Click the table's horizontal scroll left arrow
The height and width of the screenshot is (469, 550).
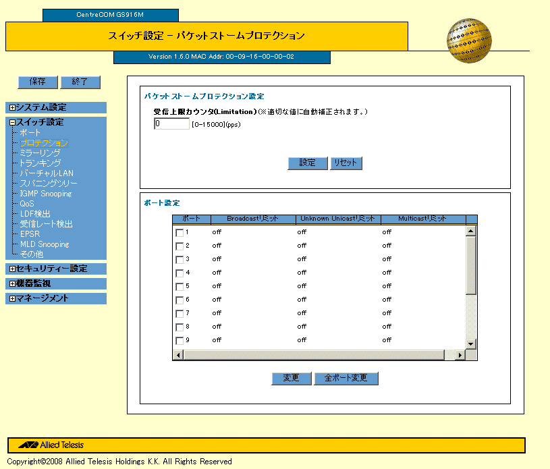pos(179,355)
